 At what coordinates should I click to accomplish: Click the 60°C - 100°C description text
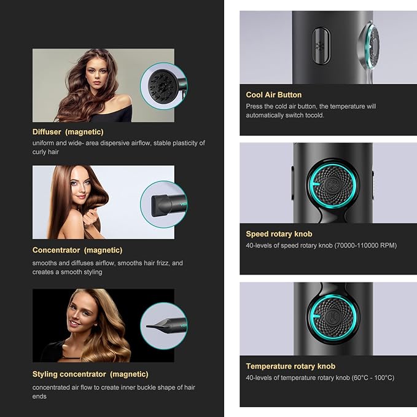pyautogui.click(x=320, y=378)
